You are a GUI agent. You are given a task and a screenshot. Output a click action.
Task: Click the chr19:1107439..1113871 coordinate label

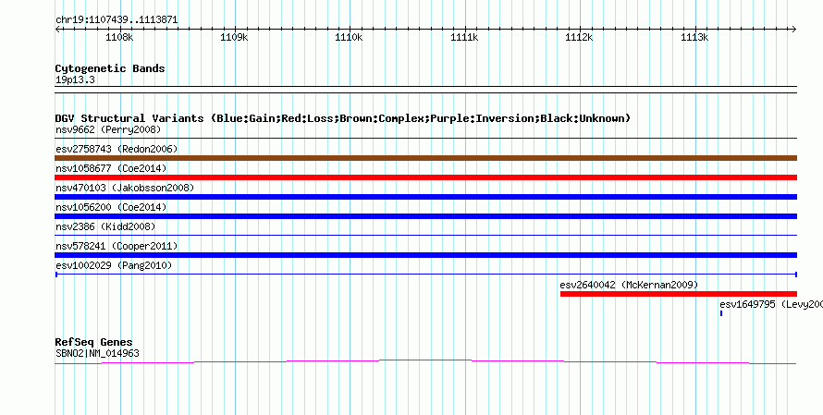coord(117,20)
